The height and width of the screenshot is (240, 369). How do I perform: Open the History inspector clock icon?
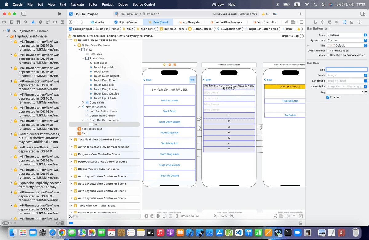coord(323,22)
